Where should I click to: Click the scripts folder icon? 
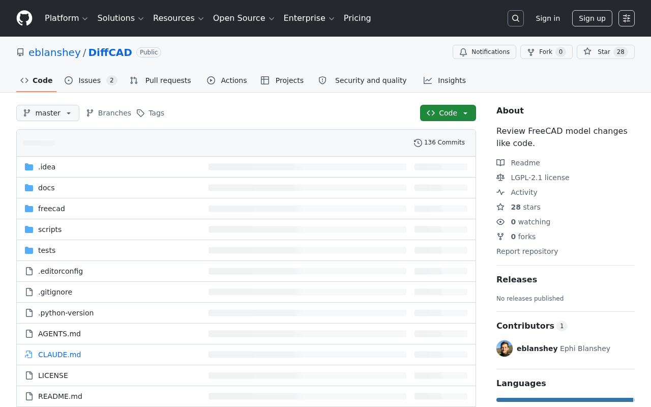(29, 229)
